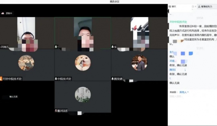Click the 10:58 timestamp in chat
The width and height of the screenshot is (217, 126).
(200, 18)
